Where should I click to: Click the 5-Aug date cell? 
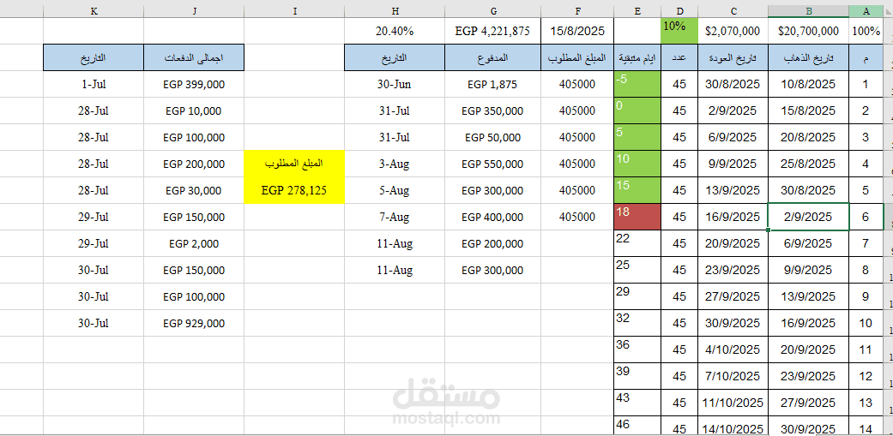[x=395, y=190]
